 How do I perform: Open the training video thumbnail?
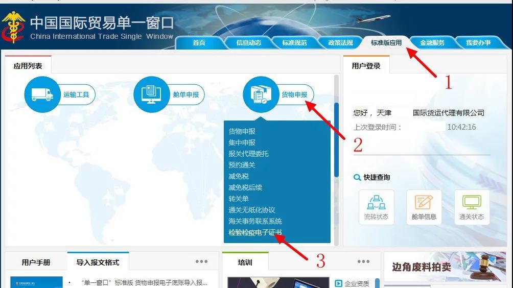coord(278,283)
